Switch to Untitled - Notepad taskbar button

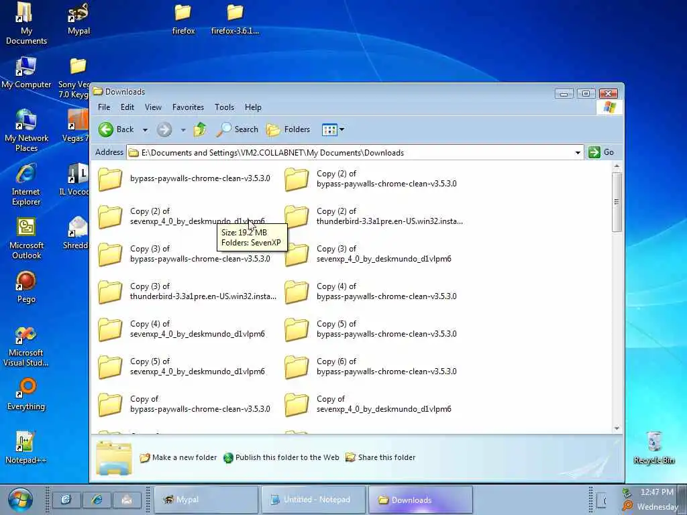click(x=313, y=500)
